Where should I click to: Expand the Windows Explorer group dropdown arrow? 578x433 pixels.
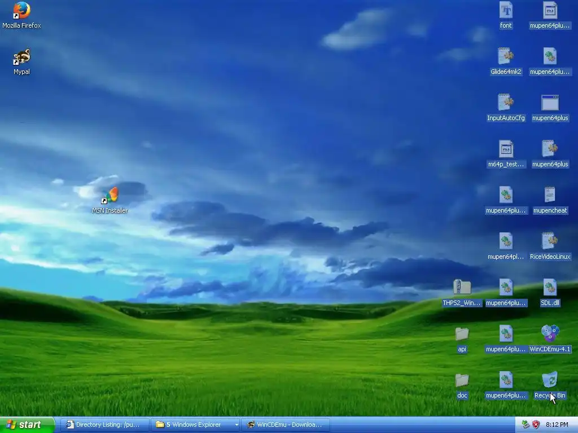coord(237,425)
